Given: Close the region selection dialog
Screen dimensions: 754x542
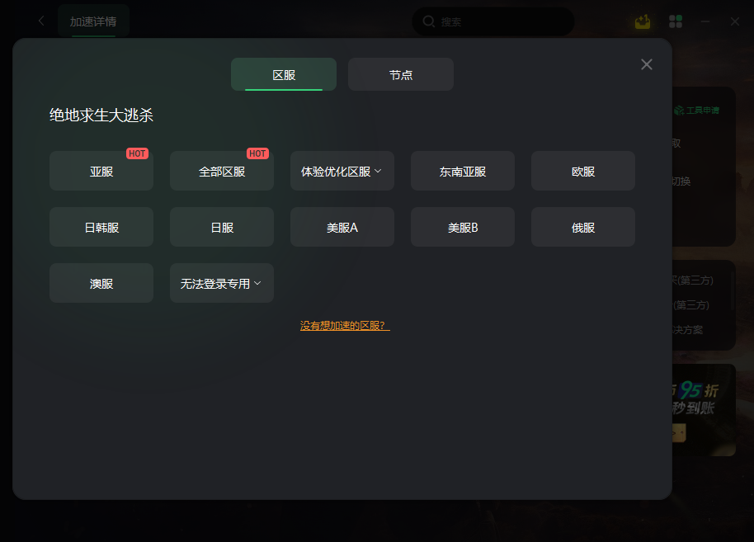Looking at the screenshot, I should coord(646,64).
